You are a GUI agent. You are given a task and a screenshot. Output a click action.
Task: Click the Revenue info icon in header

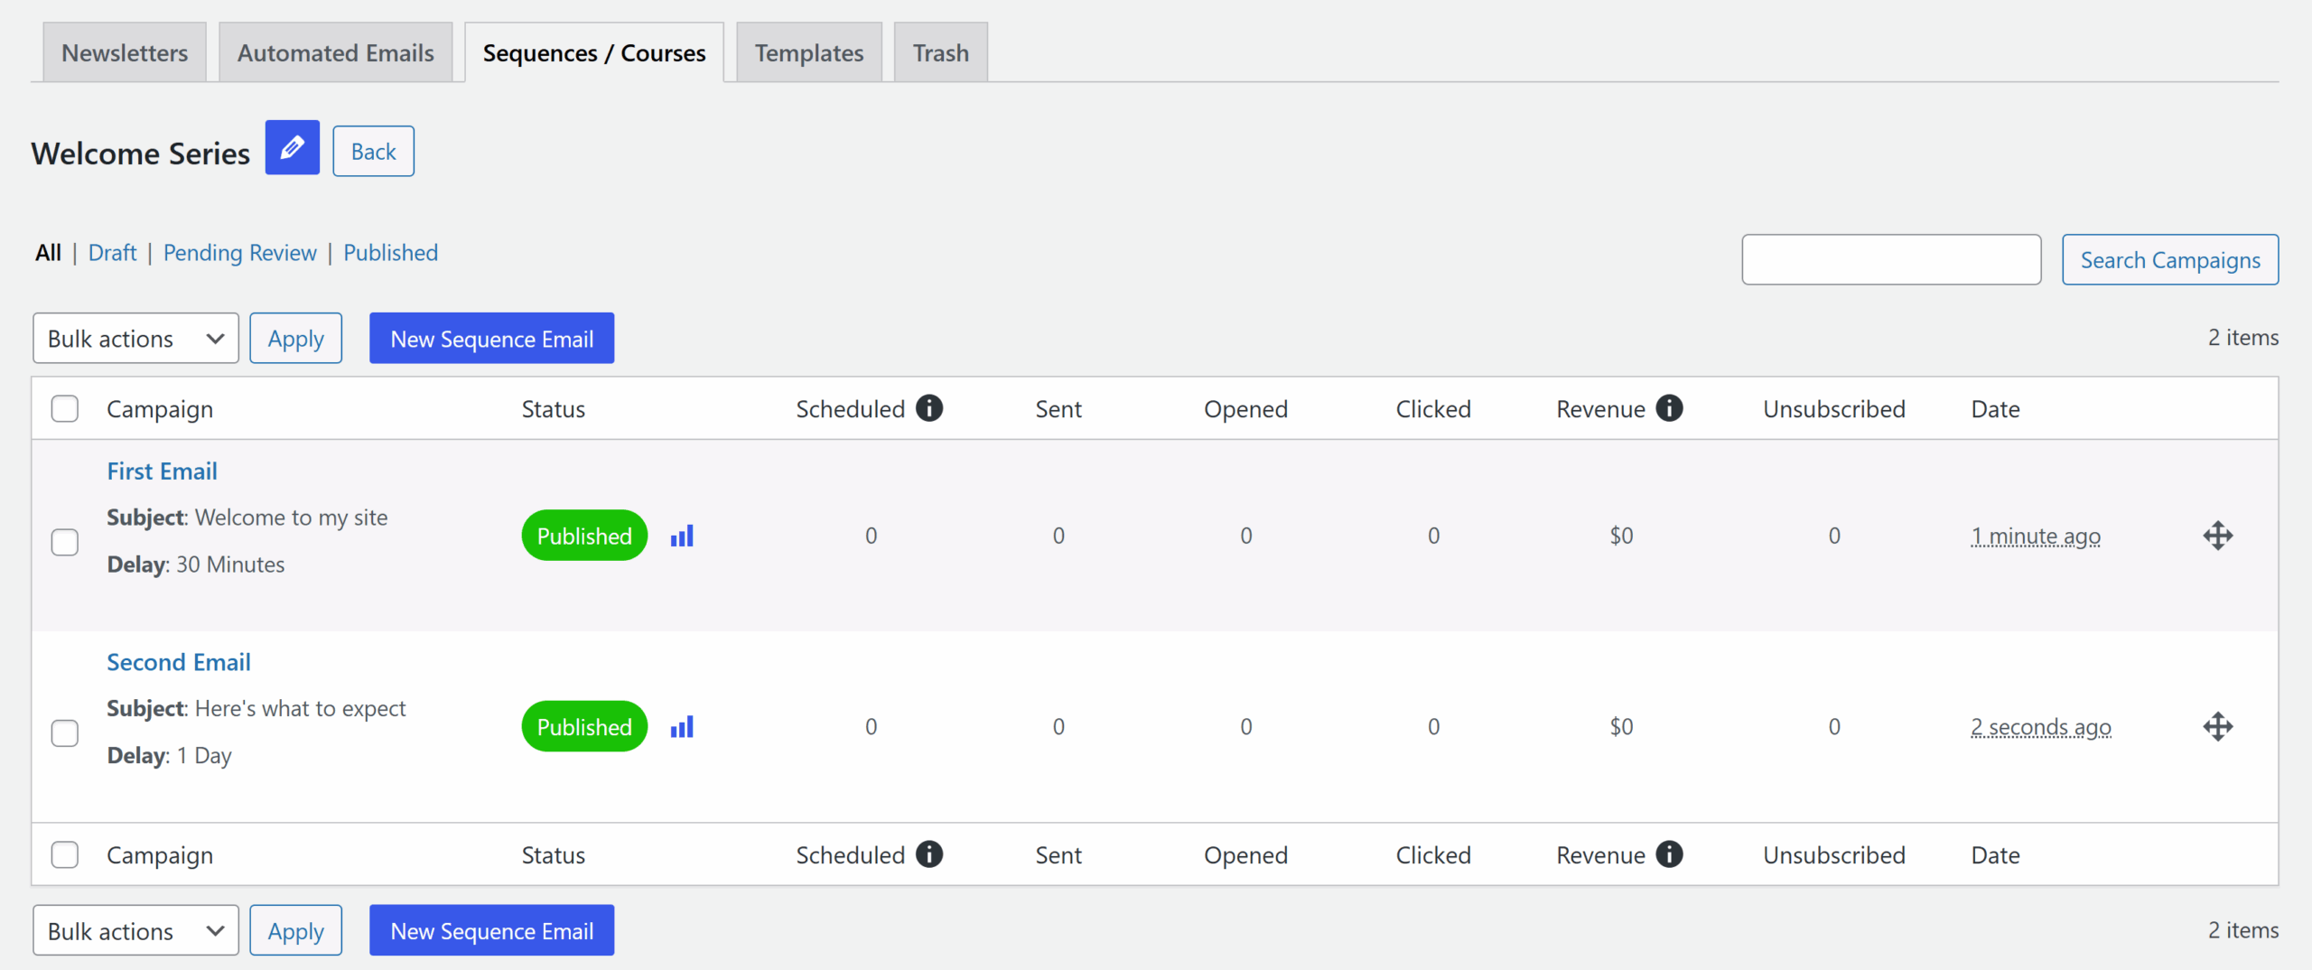(x=1669, y=408)
